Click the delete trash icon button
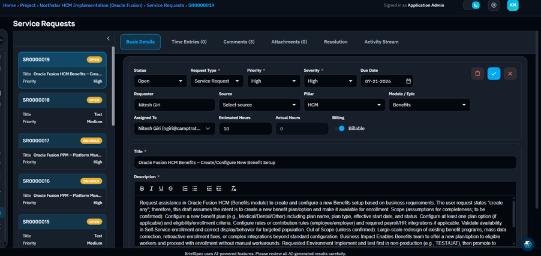This screenshot has width=541, height=256. (477, 74)
